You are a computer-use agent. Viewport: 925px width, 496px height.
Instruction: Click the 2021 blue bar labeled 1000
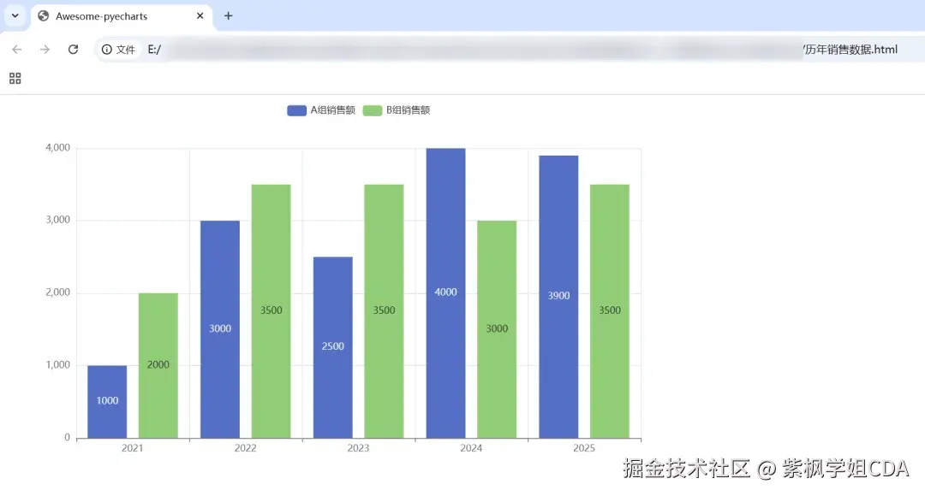pos(107,402)
